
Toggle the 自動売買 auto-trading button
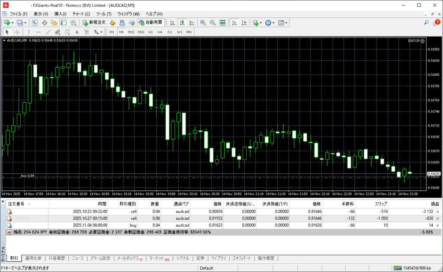151,22
